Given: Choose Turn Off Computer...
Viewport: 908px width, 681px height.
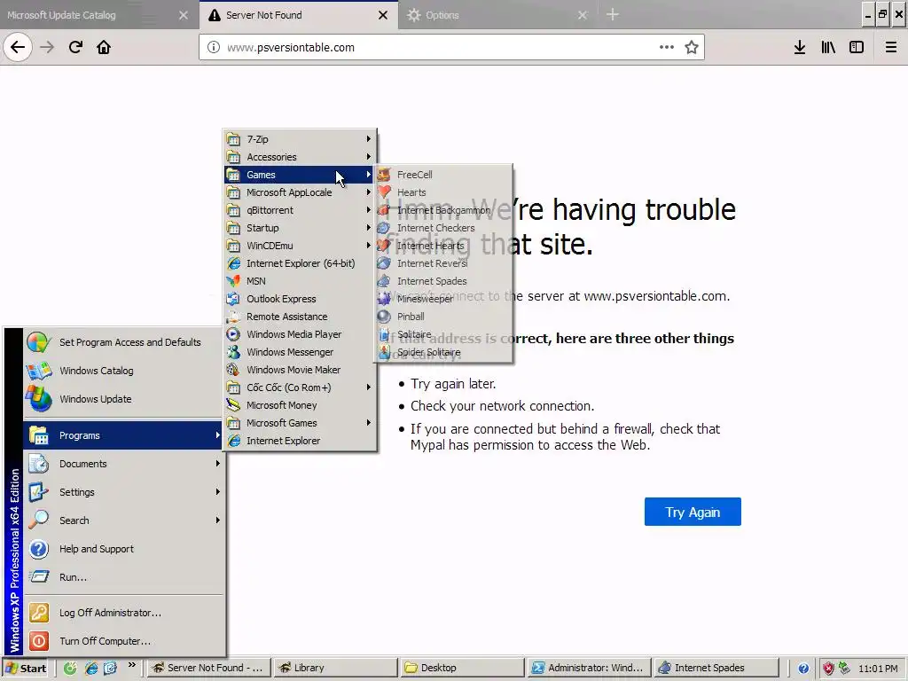Looking at the screenshot, I should [123, 641].
